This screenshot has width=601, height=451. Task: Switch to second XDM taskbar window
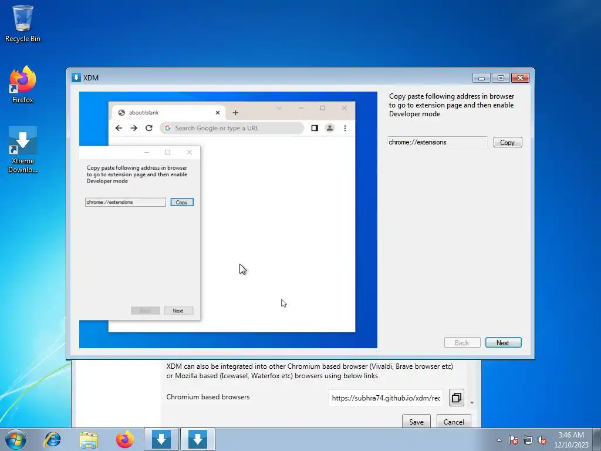[x=198, y=439]
